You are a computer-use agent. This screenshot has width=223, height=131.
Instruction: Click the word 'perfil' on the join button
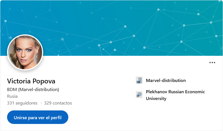click(x=56, y=118)
